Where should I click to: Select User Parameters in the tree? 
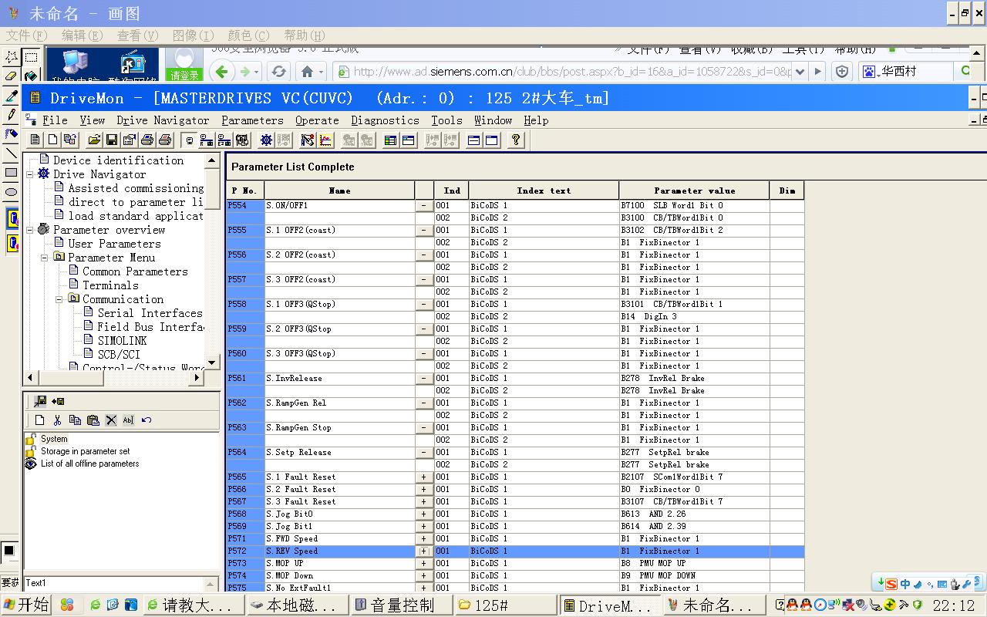click(x=114, y=244)
